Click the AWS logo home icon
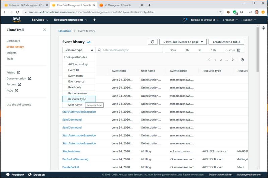This screenshot has width=268, height=178. (x=16, y=20)
